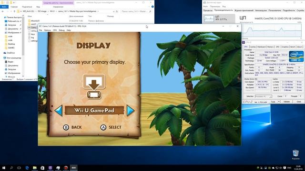Screen dimensions: 305x171
Task: Click the Wii U GamePad option banner
Action: (x=94, y=111)
